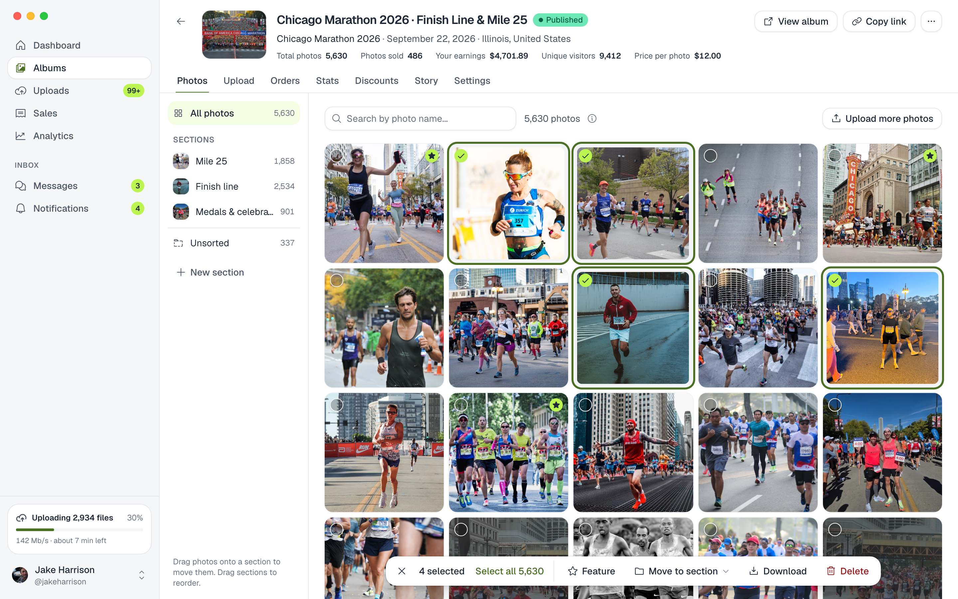Open the Stats tab
Image resolution: width=958 pixels, height=599 pixels.
tap(327, 81)
